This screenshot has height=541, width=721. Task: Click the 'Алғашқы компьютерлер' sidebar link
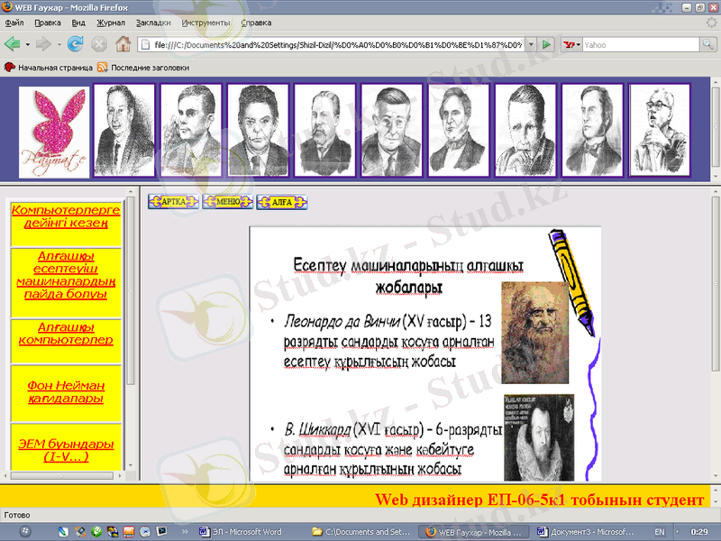66,334
